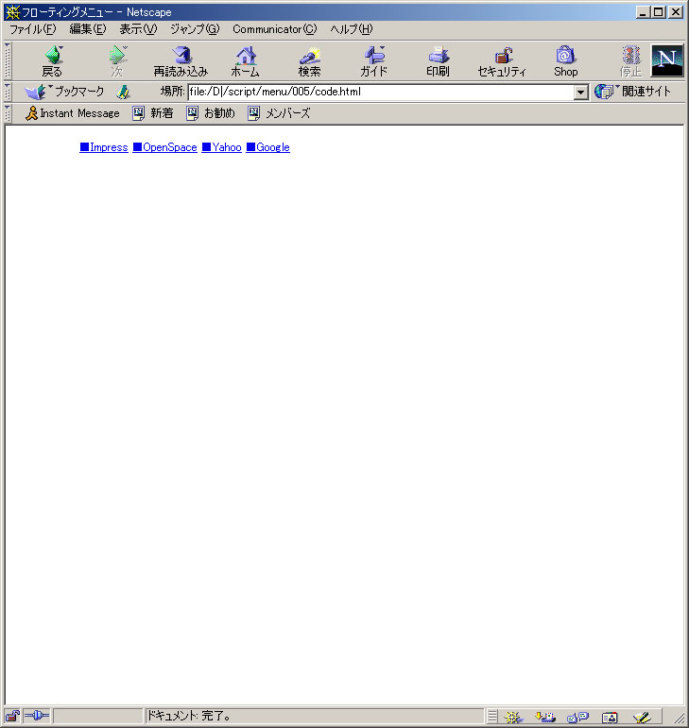Follow the Google link
This screenshot has height=728, width=689.
(268, 147)
